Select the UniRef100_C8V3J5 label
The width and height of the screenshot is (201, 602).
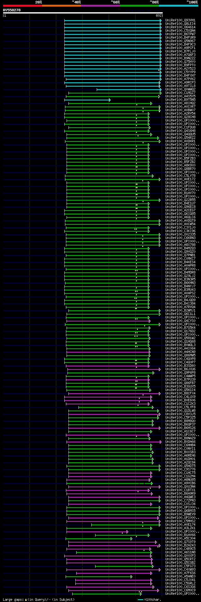point(180,414)
